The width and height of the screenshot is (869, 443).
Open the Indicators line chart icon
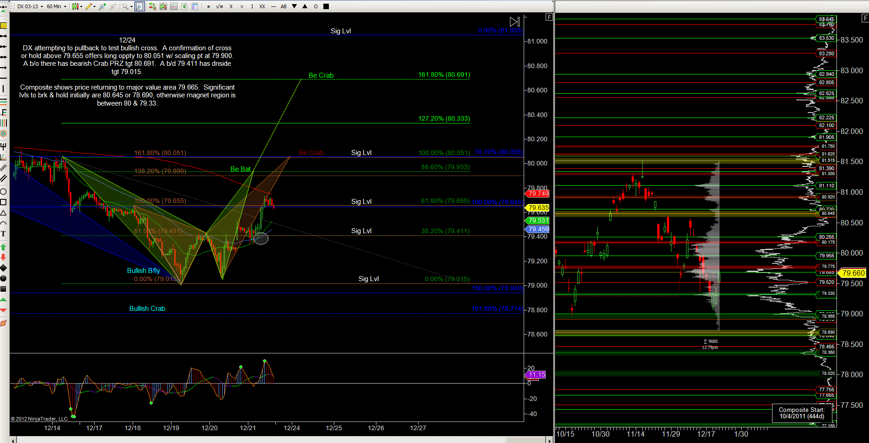click(174, 6)
